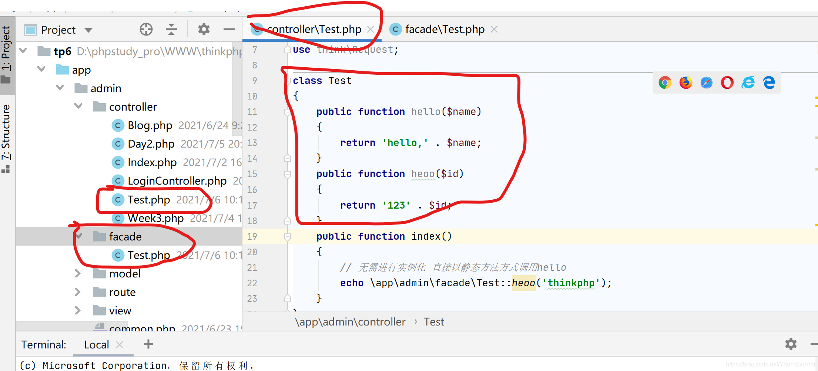Open preview in Opera browser icon

727,82
